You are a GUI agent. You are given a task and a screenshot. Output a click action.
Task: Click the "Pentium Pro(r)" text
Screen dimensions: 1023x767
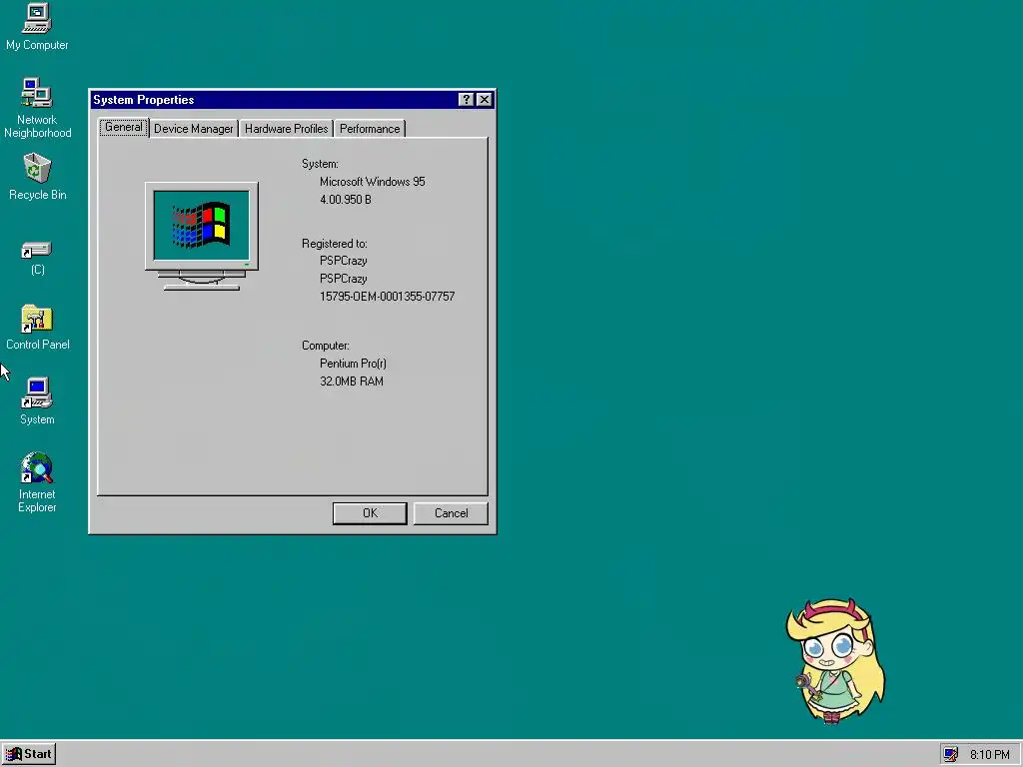pos(353,364)
